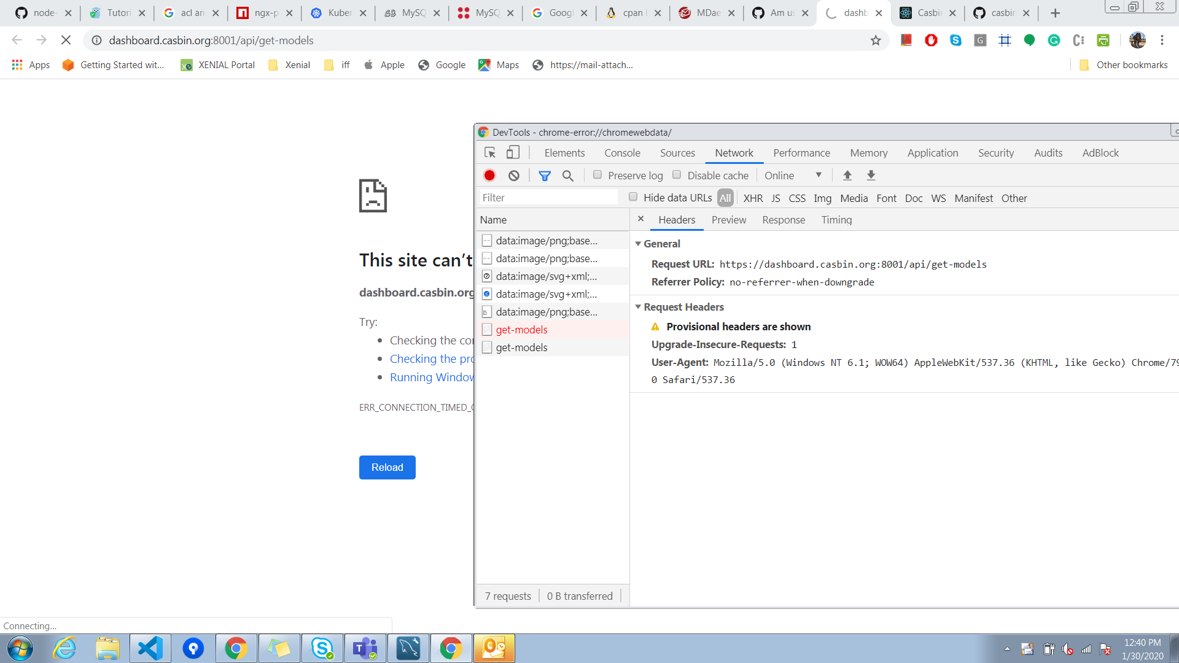The image size is (1179, 663).
Task: Clear the network log
Action: click(513, 175)
